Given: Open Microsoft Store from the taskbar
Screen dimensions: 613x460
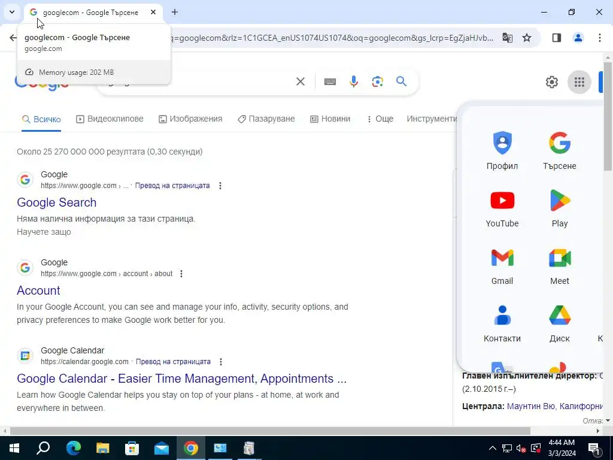Looking at the screenshot, I should click(132, 448).
